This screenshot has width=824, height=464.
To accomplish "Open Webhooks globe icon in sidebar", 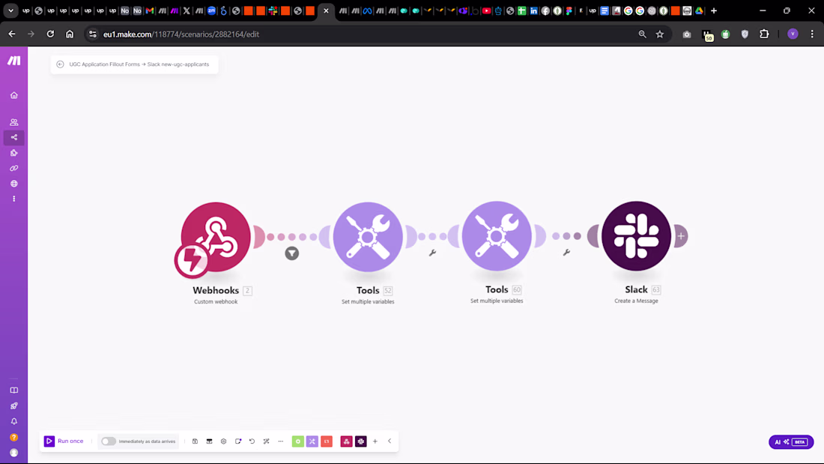I will click(x=14, y=184).
